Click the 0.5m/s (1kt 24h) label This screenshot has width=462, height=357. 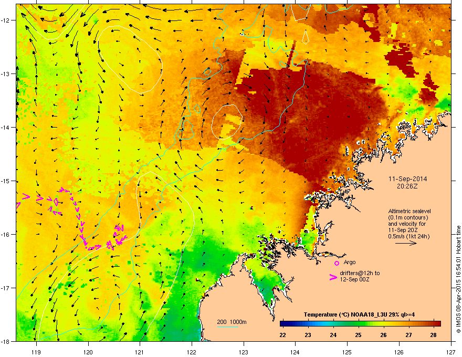point(409,236)
